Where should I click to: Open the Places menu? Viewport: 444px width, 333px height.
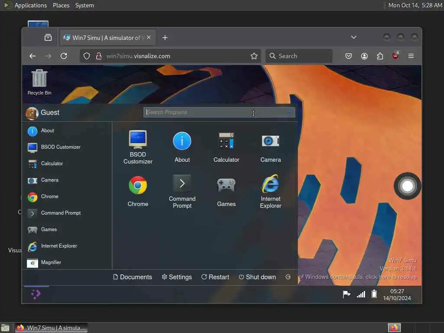(x=61, y=5)
